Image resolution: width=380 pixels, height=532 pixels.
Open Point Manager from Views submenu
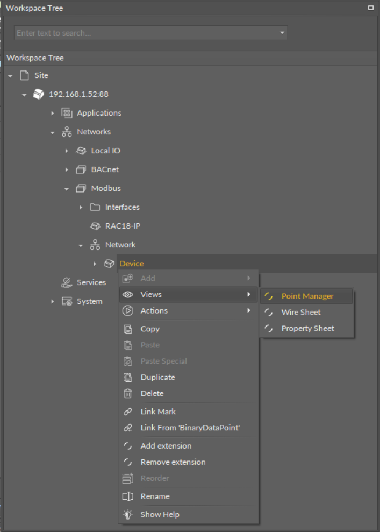(307, 296)
